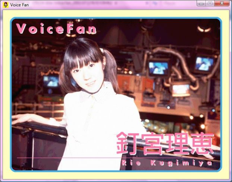Click the VoiceFan logo text in image
This screenshot has height=182, width=232.
point(56,29)
